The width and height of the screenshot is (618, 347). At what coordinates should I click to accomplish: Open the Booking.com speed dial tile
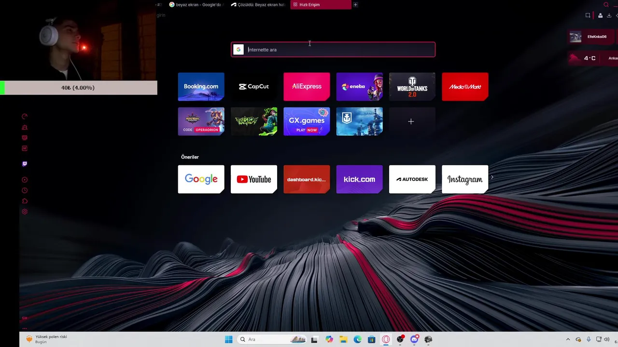pyautogui.click(x=201, y=87)
